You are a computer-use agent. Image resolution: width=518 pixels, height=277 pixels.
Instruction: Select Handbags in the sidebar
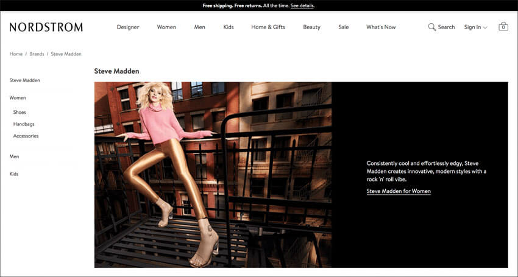[x=24, y=124]
